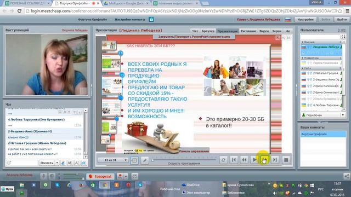The height and width of the screenshot is (197, 351).
Task: Click the Послать send button
Action: point(47,163)
